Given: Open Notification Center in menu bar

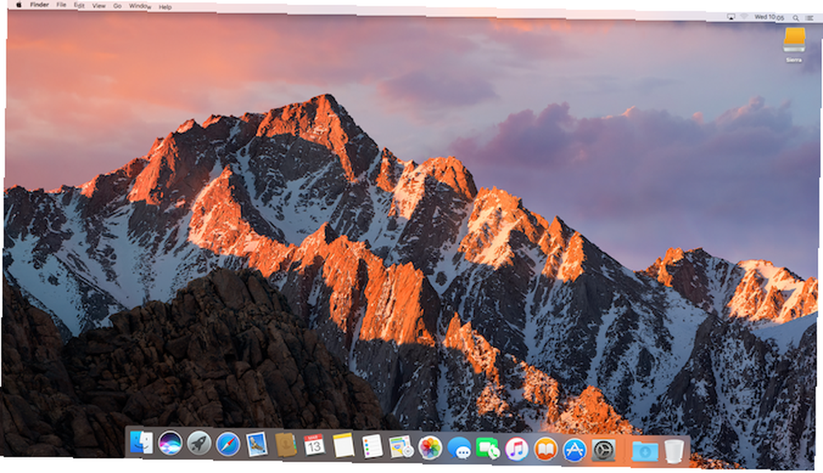Looking at the screenshot, I should coord(810,18).
